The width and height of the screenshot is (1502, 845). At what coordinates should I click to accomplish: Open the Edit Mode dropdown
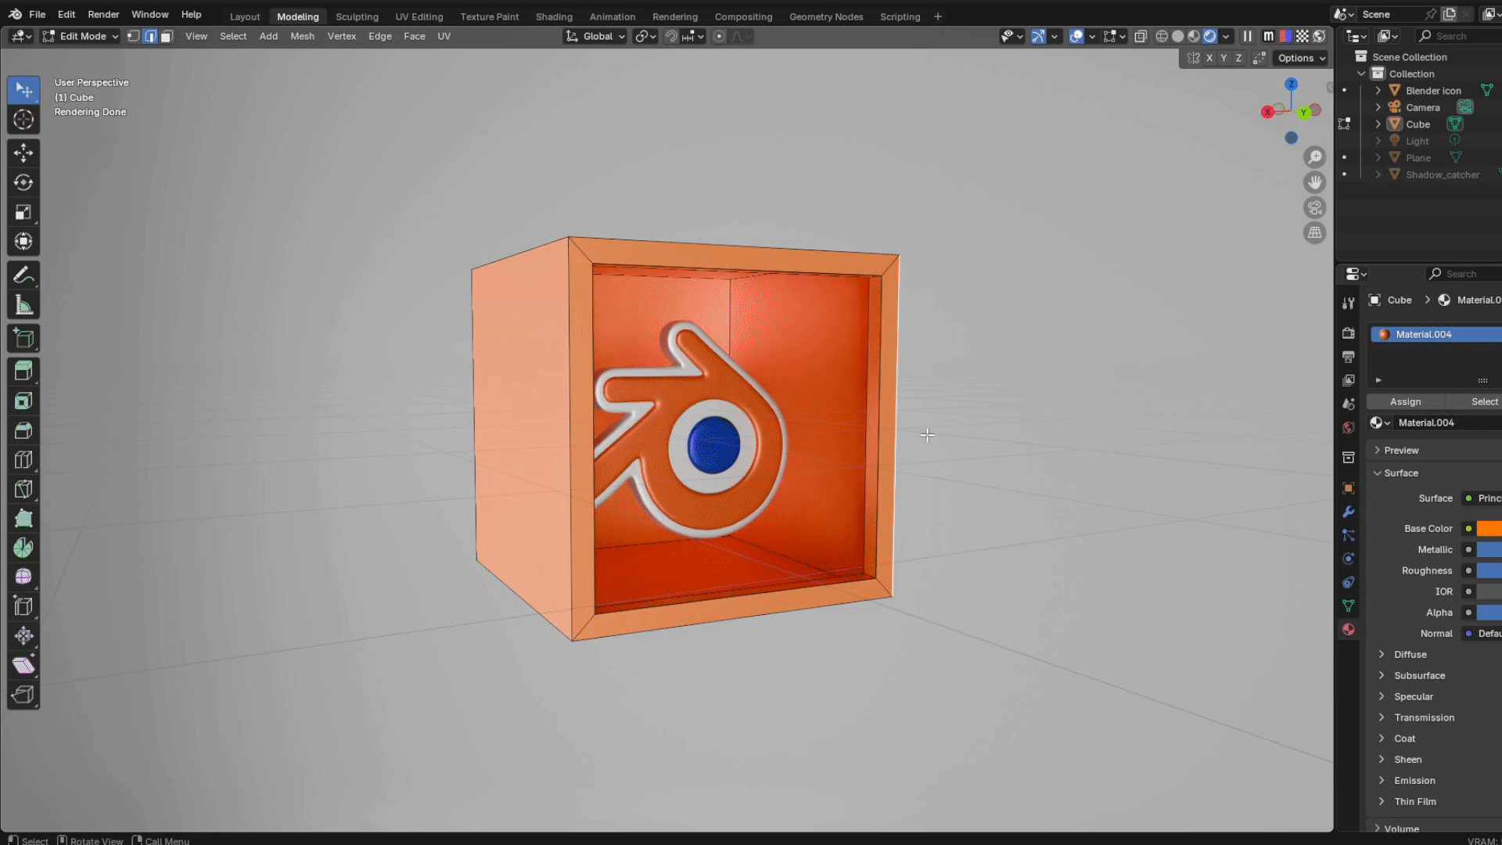[x=80, y=36]
